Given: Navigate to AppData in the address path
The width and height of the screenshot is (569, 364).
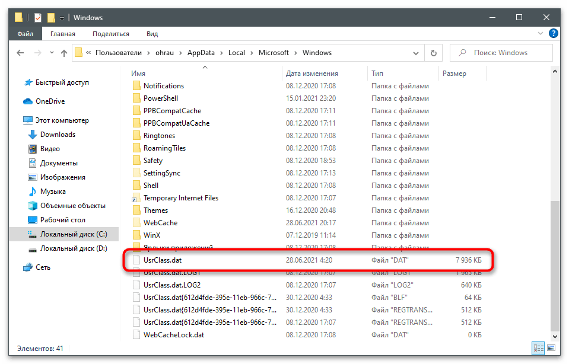Looking at the screenshot, I should 201,53.
